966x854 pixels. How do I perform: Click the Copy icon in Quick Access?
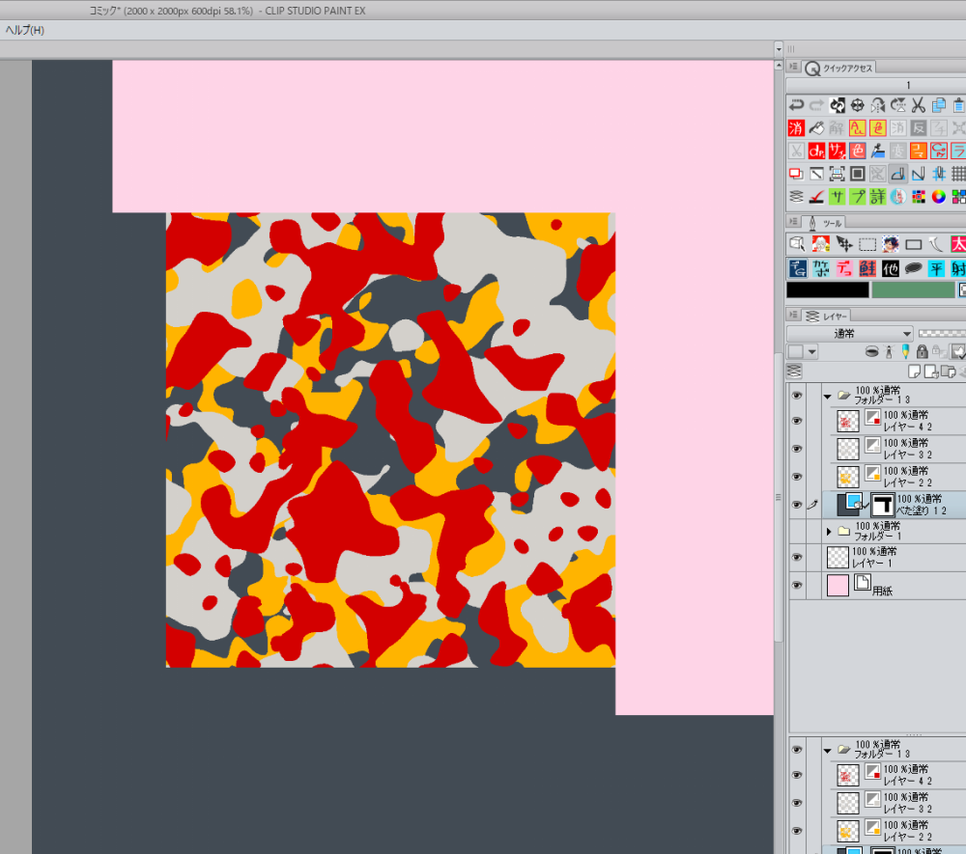[x=938, y=105]
